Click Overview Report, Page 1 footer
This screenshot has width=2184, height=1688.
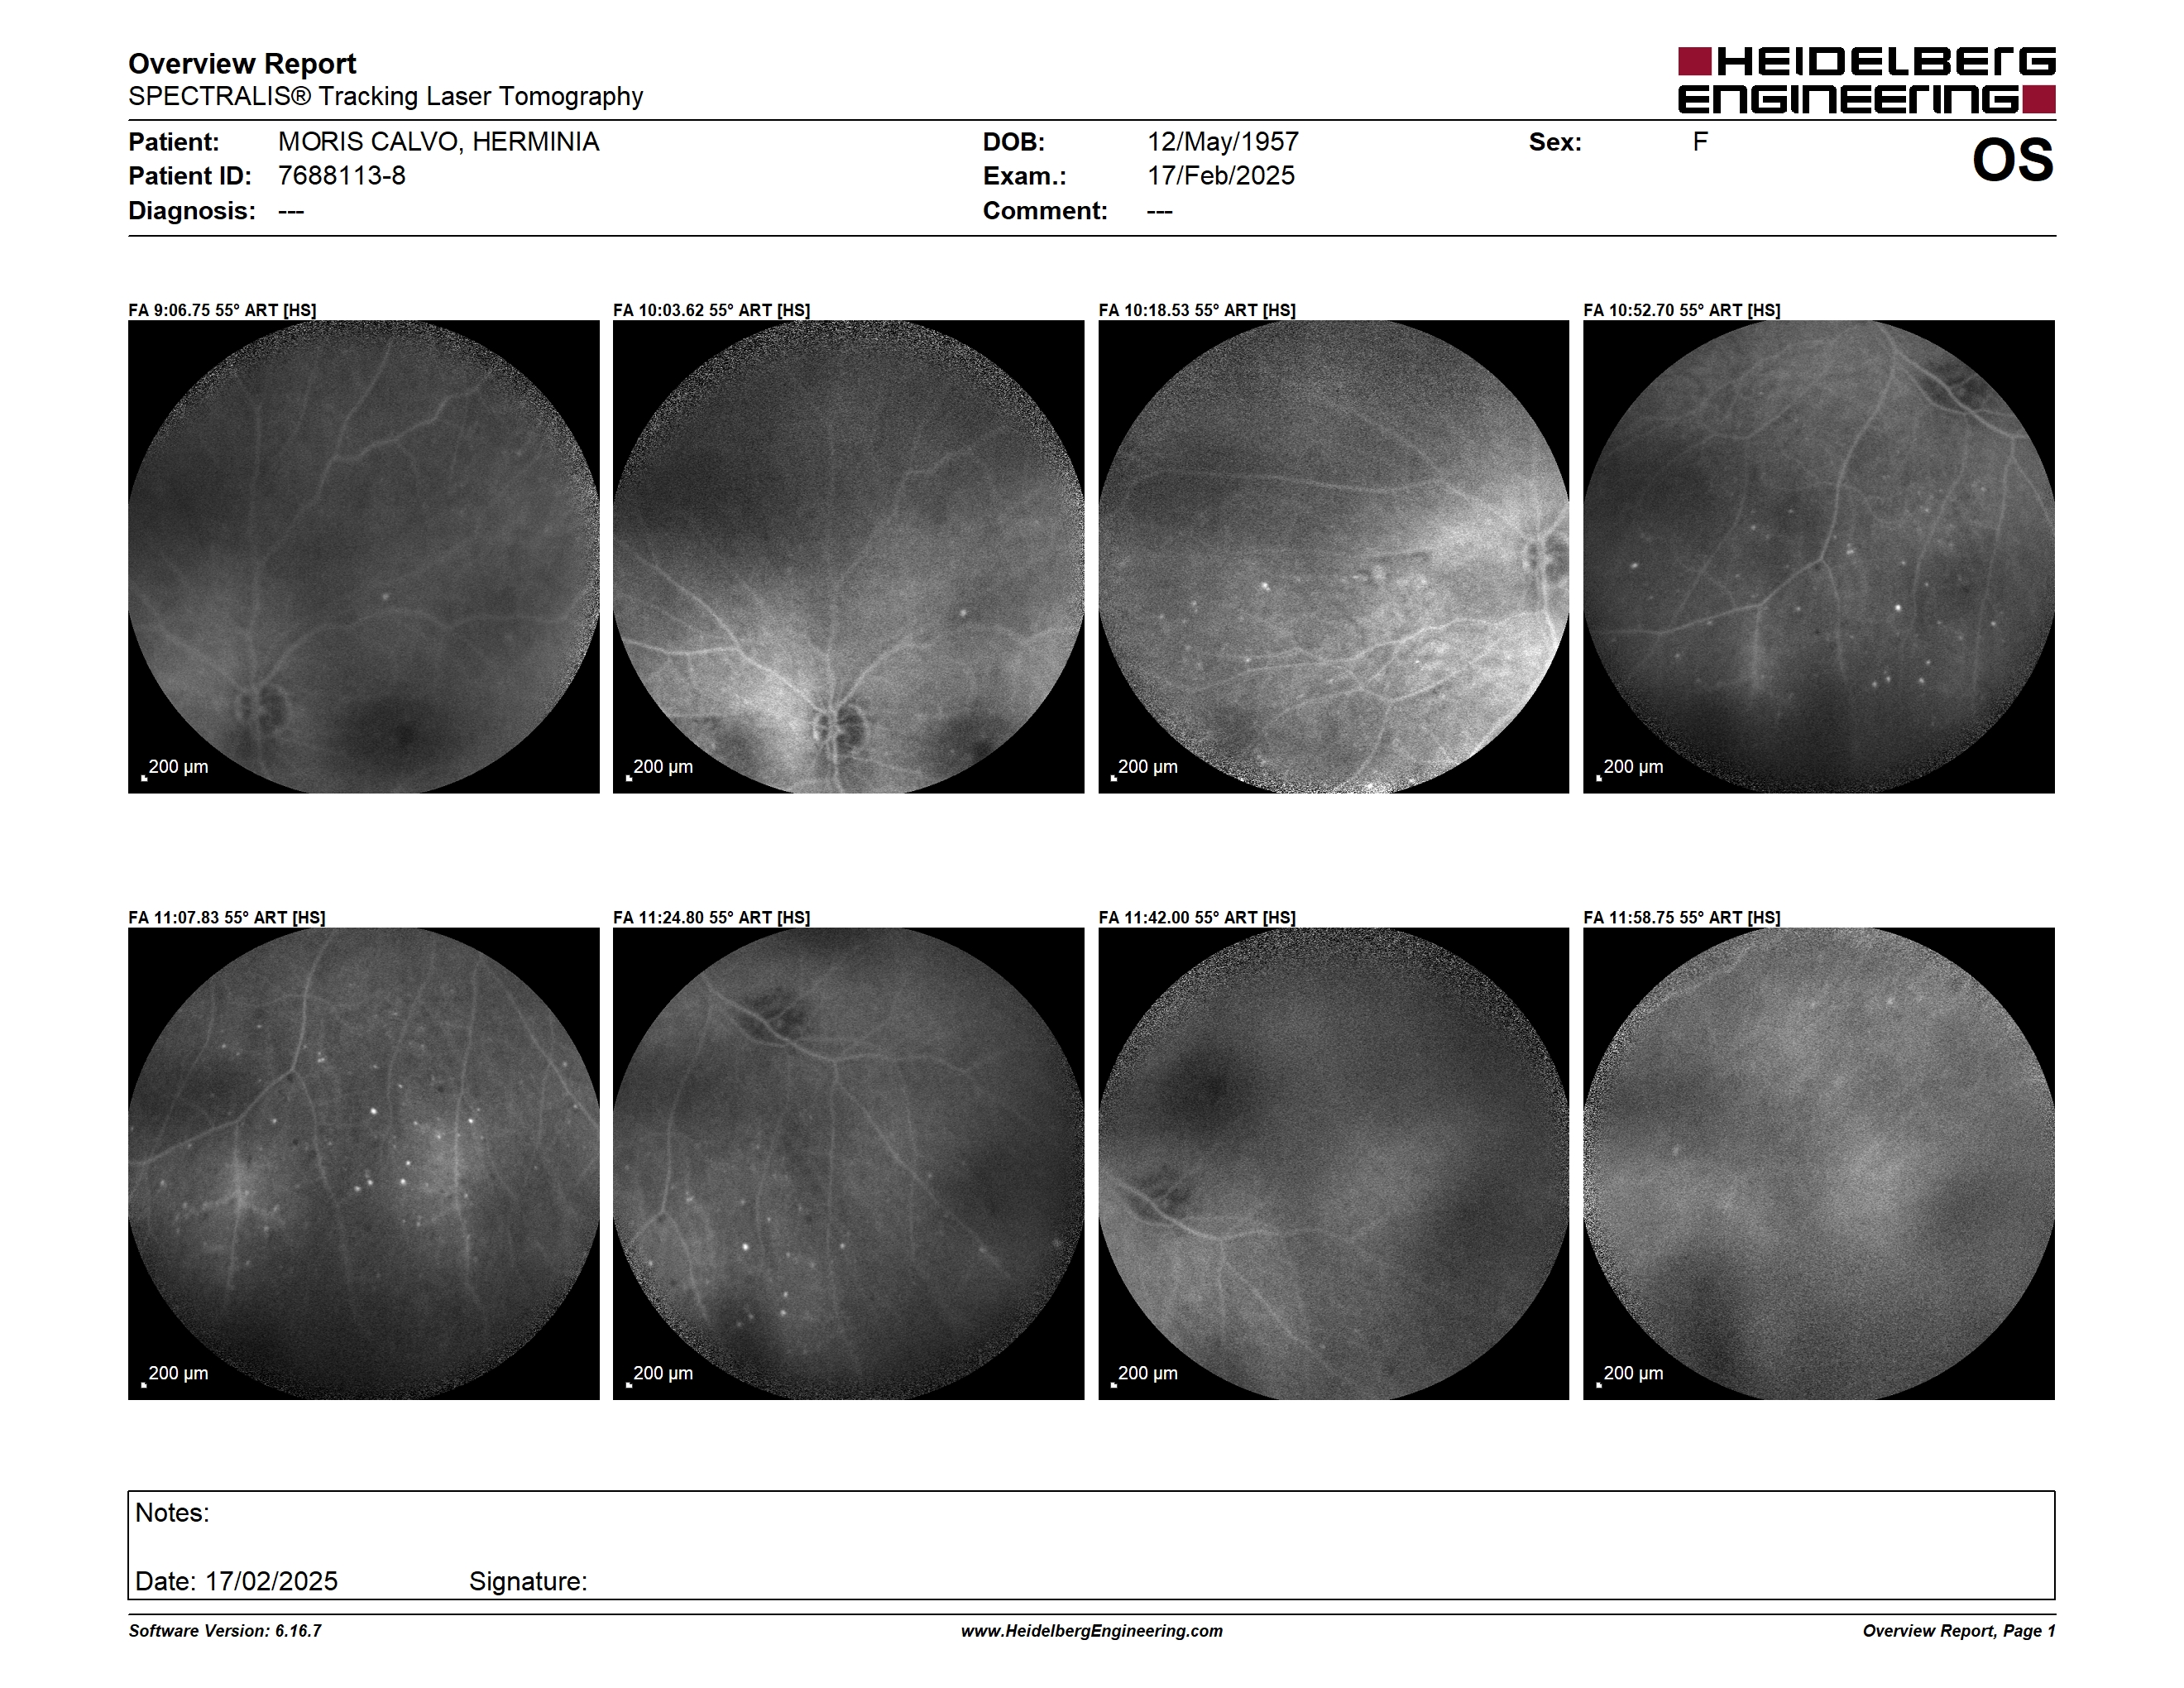pos(1959,1631)
